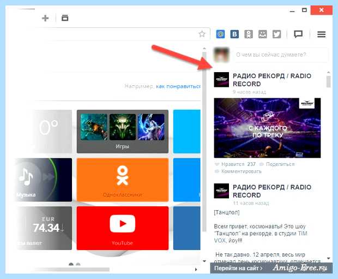Open the YouTube red tile
Screen dimensions: 338x279
[123, 228]
